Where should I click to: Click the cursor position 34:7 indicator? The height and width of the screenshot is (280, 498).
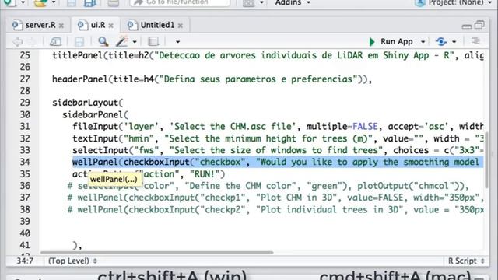[25, 261]
